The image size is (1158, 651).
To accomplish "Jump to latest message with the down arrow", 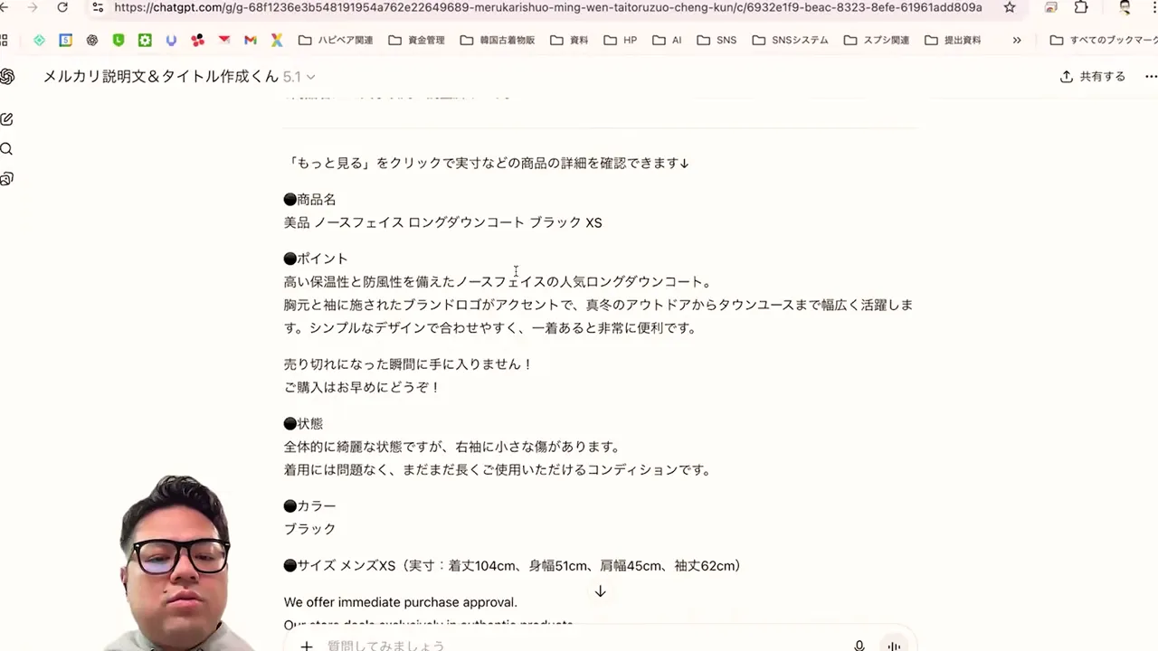I will [x=600, y=591].
